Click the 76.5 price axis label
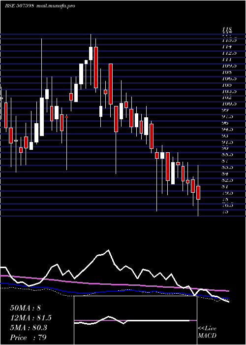This screenshot has height=345, width=246. click(228, 206)
